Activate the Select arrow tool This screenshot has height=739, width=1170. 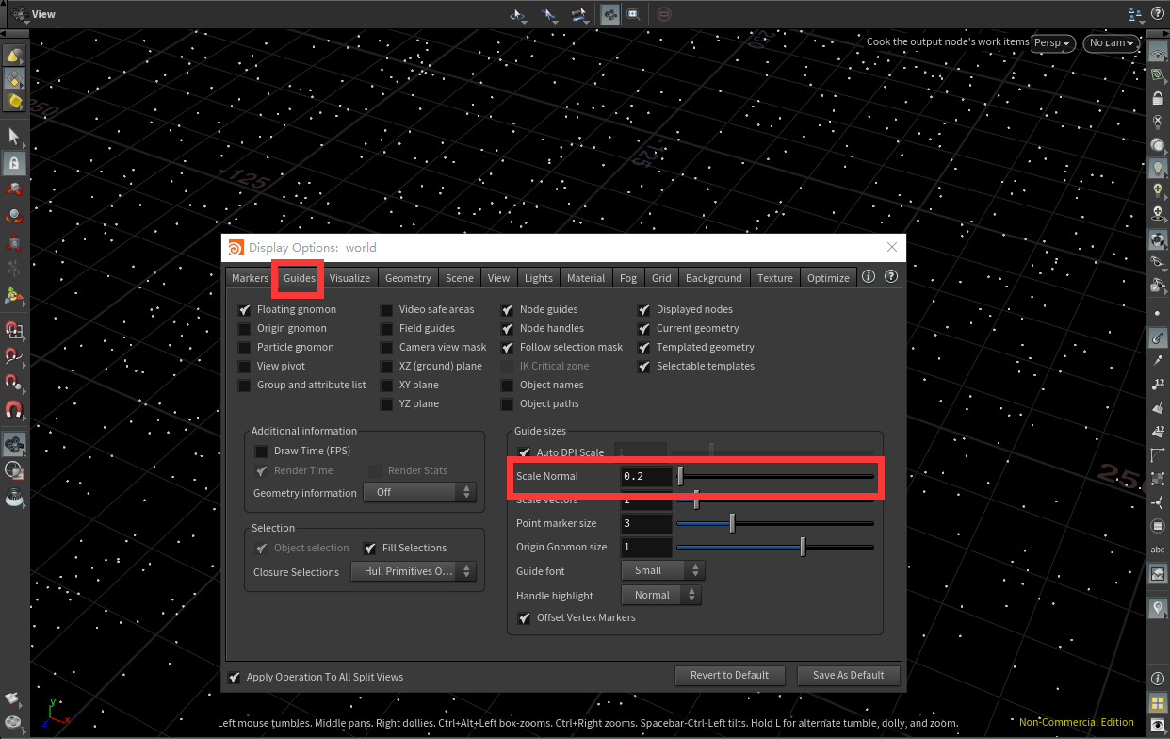click(14, 135)
